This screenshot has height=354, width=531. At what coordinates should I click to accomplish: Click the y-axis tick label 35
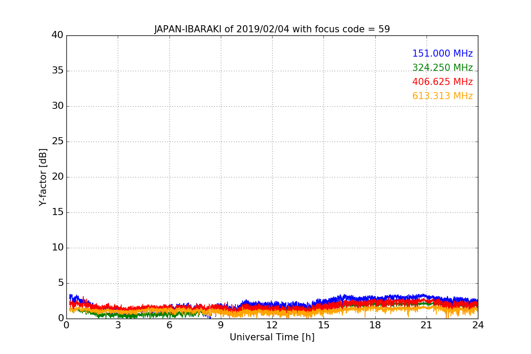58,70
